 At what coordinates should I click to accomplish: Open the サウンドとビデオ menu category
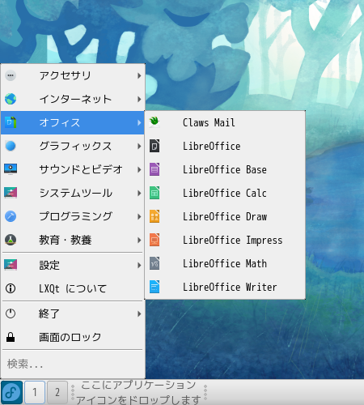click(x=73, y=169)
